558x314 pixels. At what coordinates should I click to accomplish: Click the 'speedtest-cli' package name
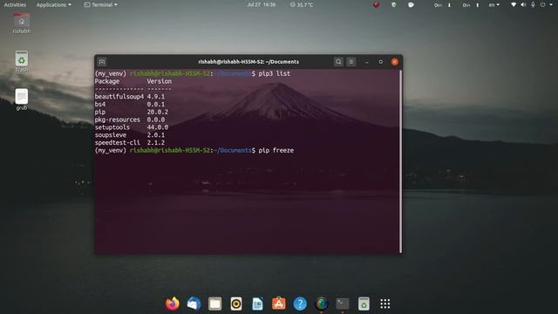(118, 143)
